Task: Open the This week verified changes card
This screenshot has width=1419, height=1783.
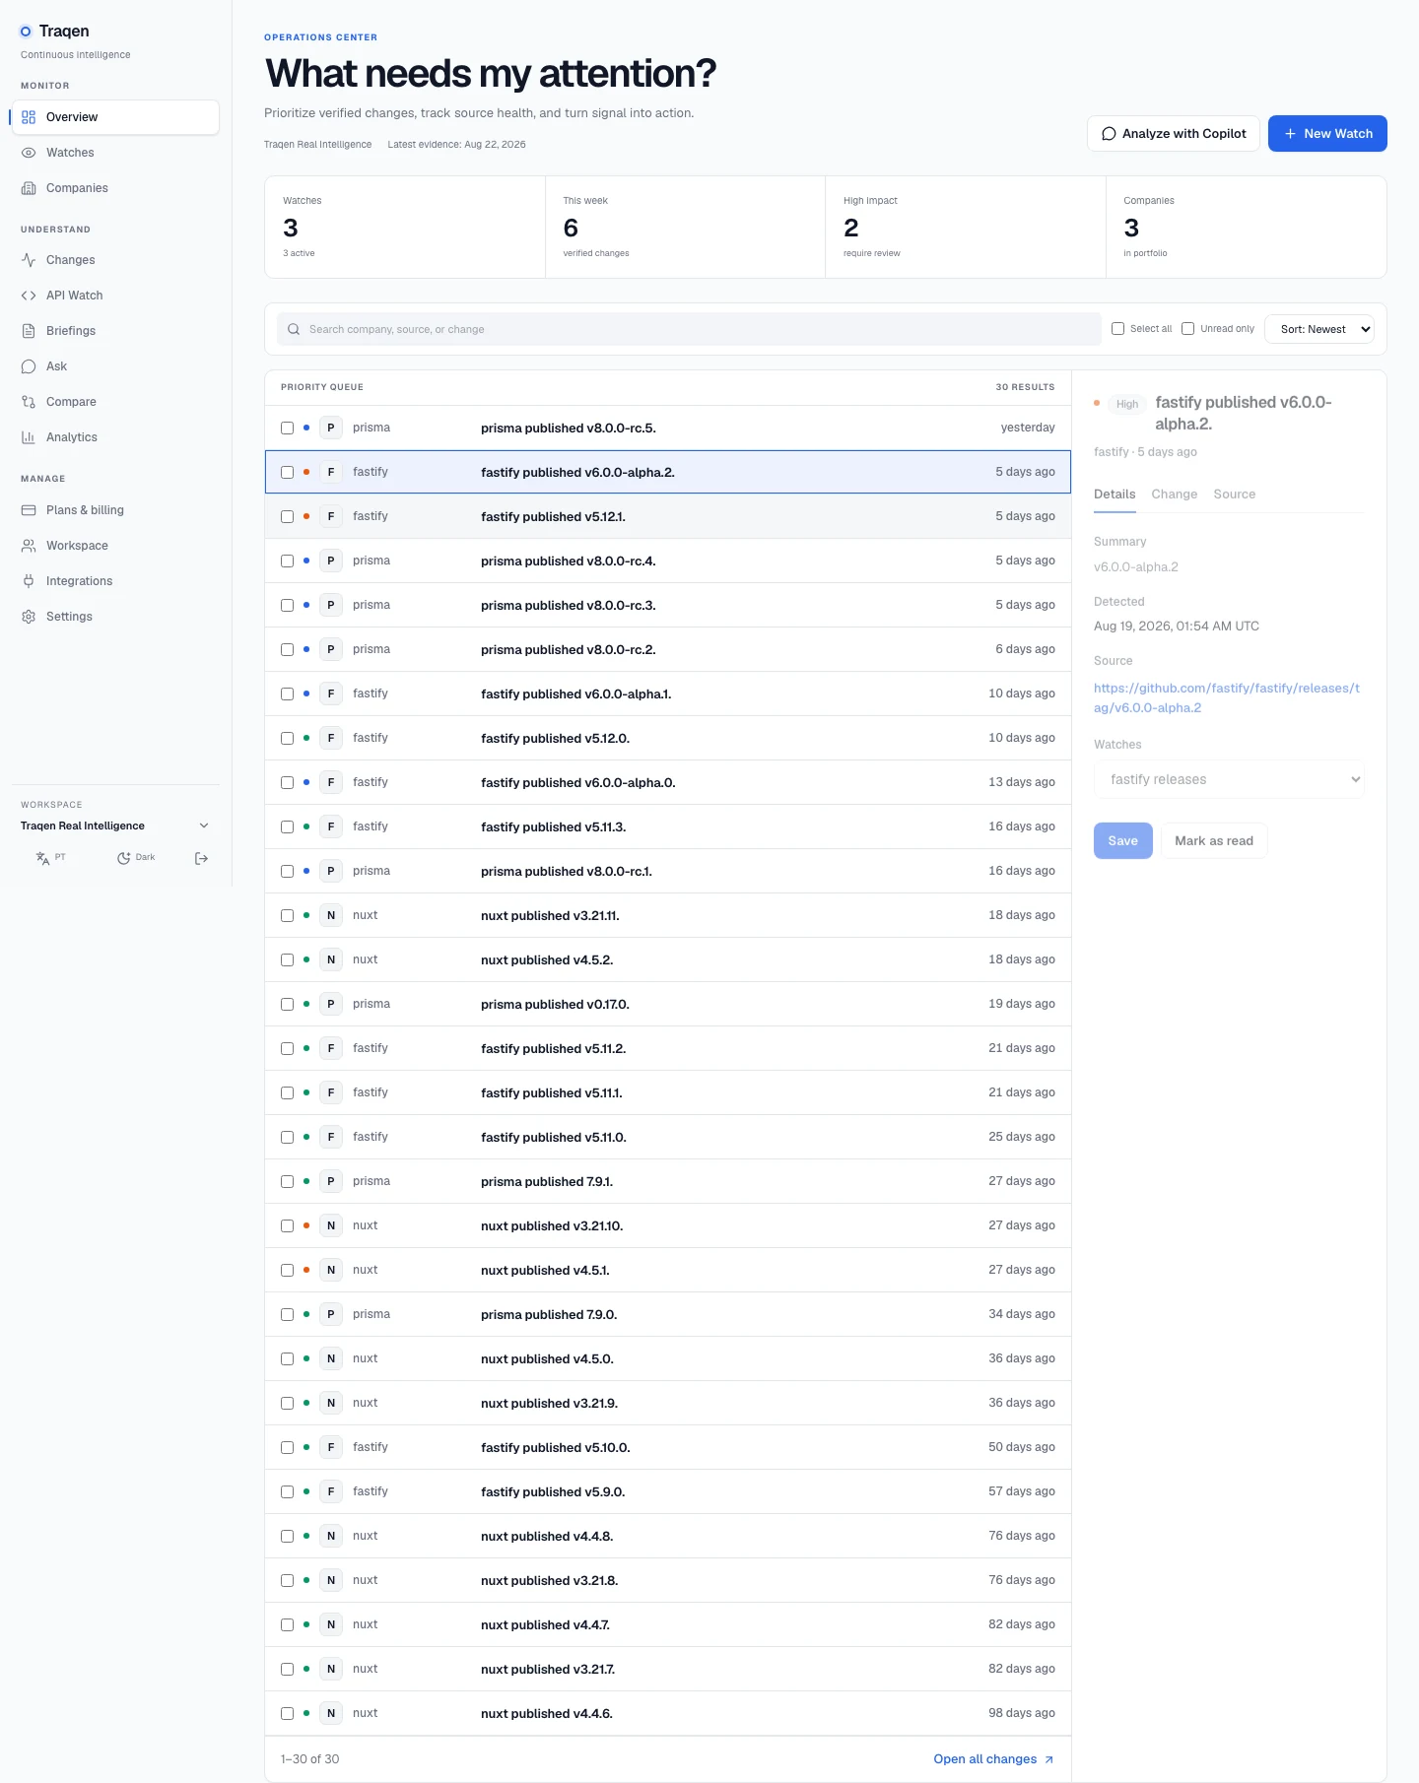Action: pos(685,228)
